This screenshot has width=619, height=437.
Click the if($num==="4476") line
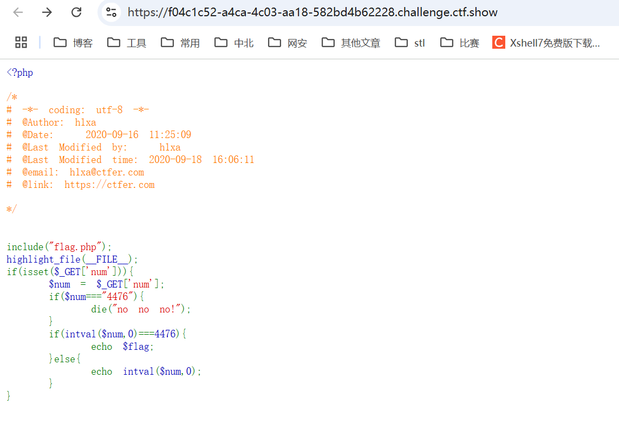coord(96,296)
